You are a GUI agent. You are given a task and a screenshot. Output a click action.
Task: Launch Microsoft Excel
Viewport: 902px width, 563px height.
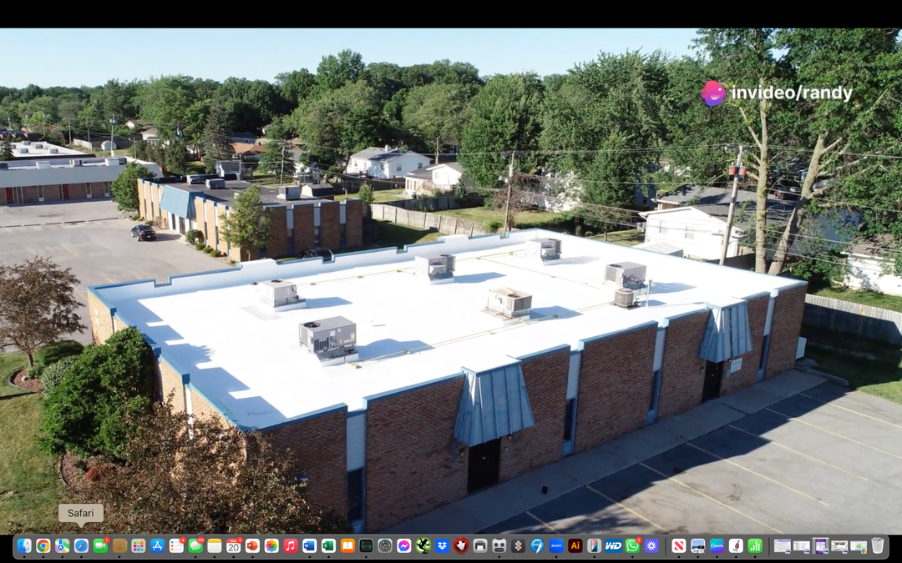click(328, 545)
